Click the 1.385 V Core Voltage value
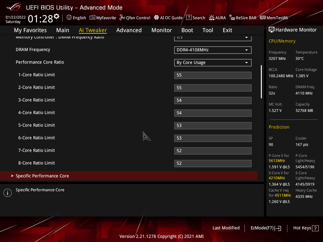Image resolution: width=323 pixels, height=242 pixels. (x=302, y=76)
